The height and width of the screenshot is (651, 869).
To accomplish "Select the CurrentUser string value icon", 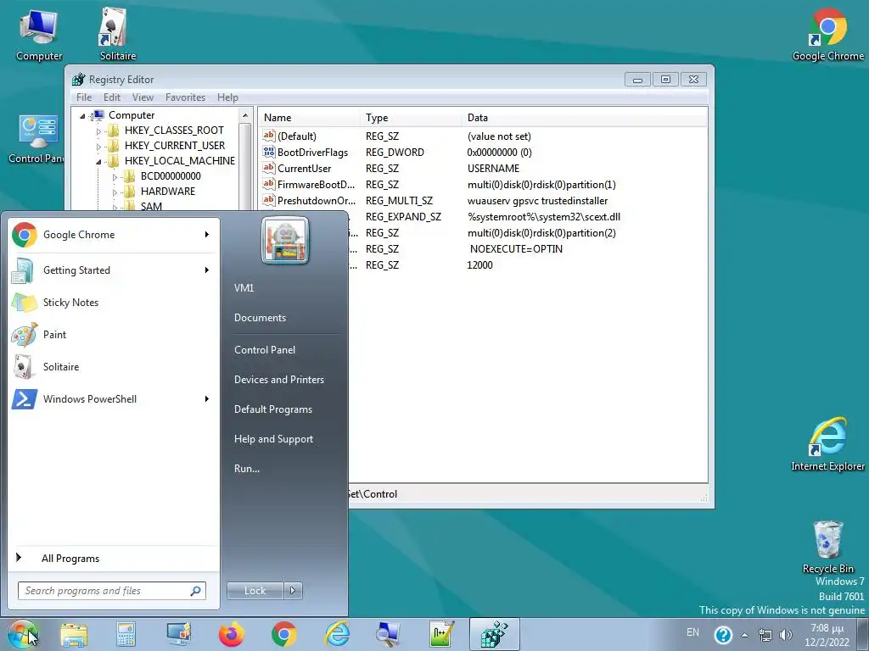I will [269, 168].
